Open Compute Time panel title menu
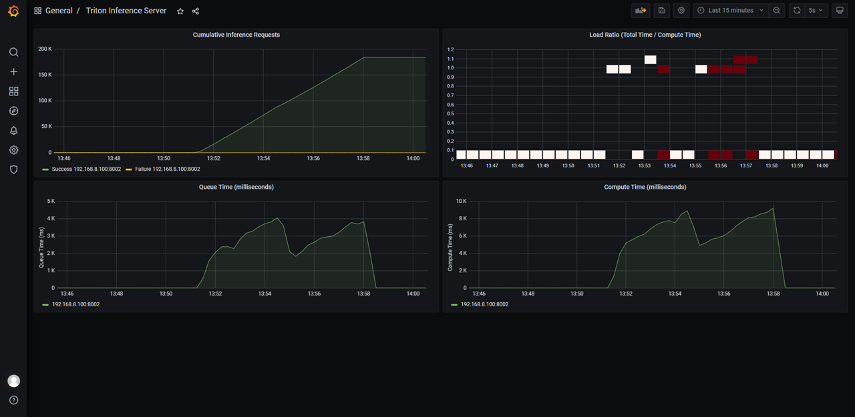855x417 pixels. (x=645, y=187)
